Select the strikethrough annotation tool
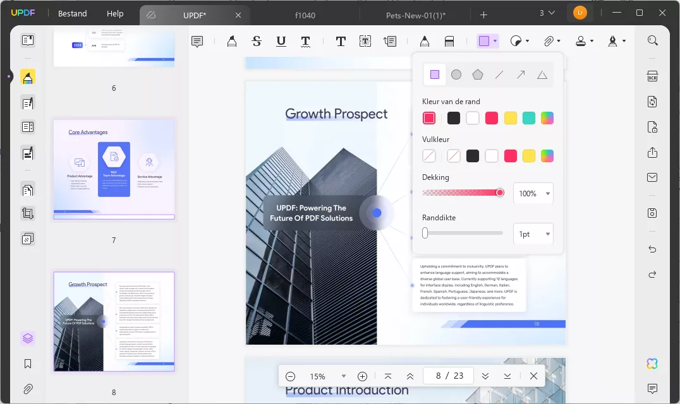Viewport: 680px width, 404px height. 256,42
